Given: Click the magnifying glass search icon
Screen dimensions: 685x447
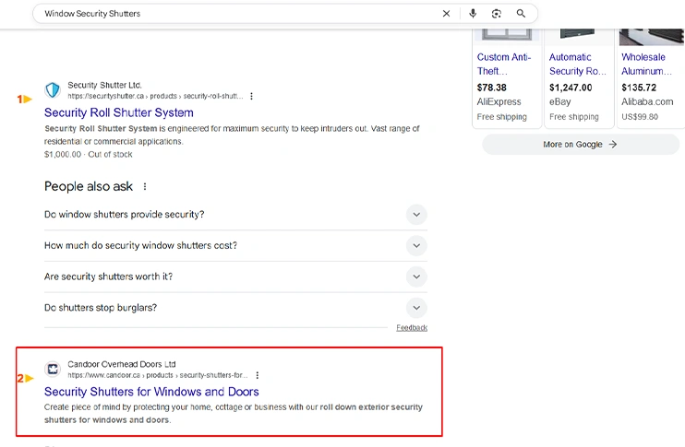Looking at the screenshot, I should (x=521, y=14).
